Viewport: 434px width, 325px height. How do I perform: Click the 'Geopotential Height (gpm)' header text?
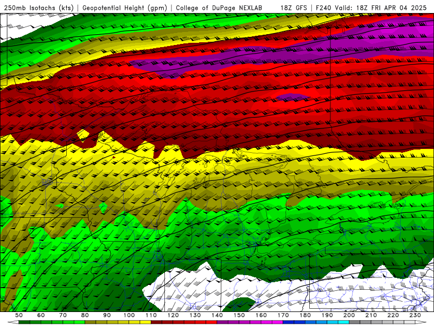click(x=125, y=8)
